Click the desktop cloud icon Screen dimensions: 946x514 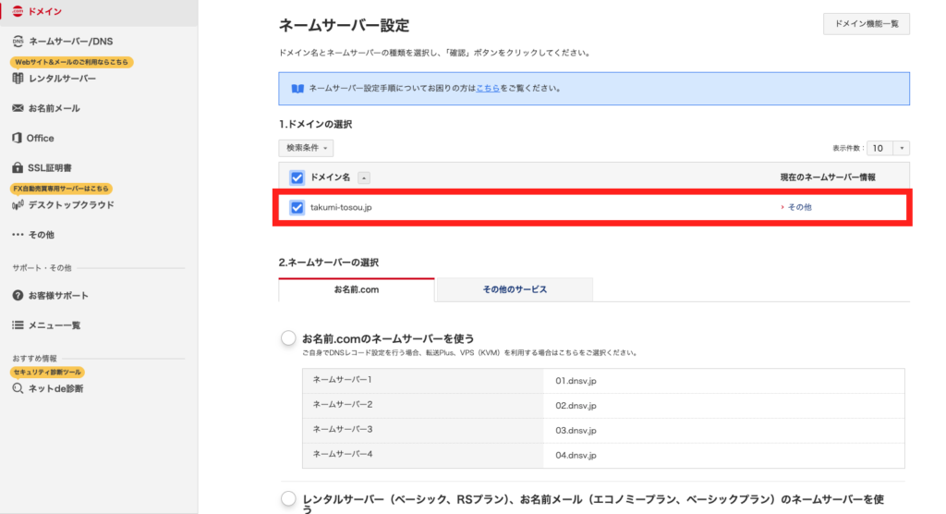[18, 204]
